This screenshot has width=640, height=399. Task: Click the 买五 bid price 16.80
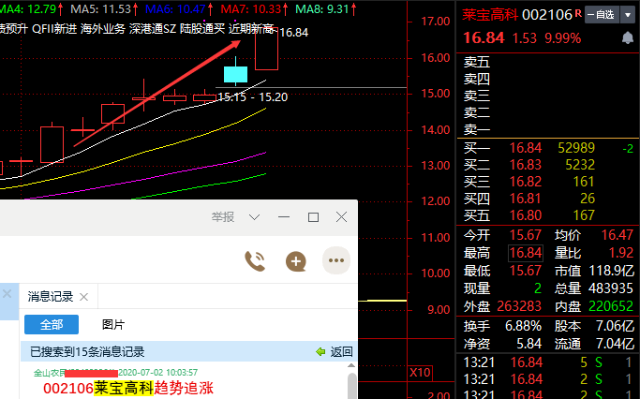[x=526, y=215]
